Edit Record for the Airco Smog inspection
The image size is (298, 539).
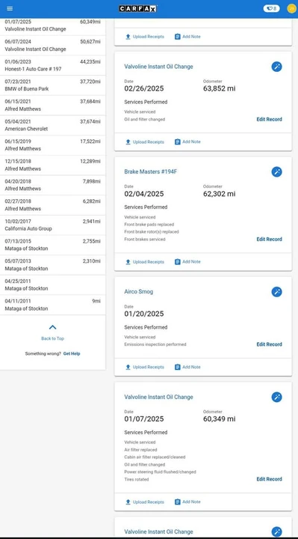269,344
